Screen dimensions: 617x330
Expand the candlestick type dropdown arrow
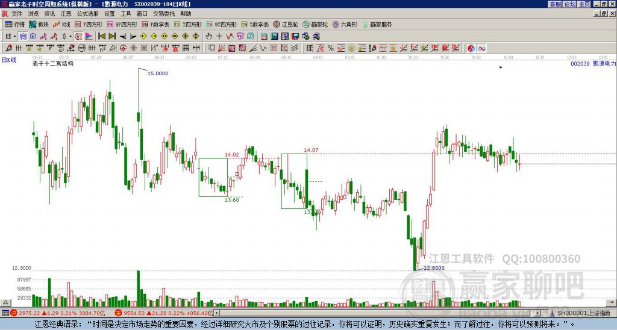70,36
